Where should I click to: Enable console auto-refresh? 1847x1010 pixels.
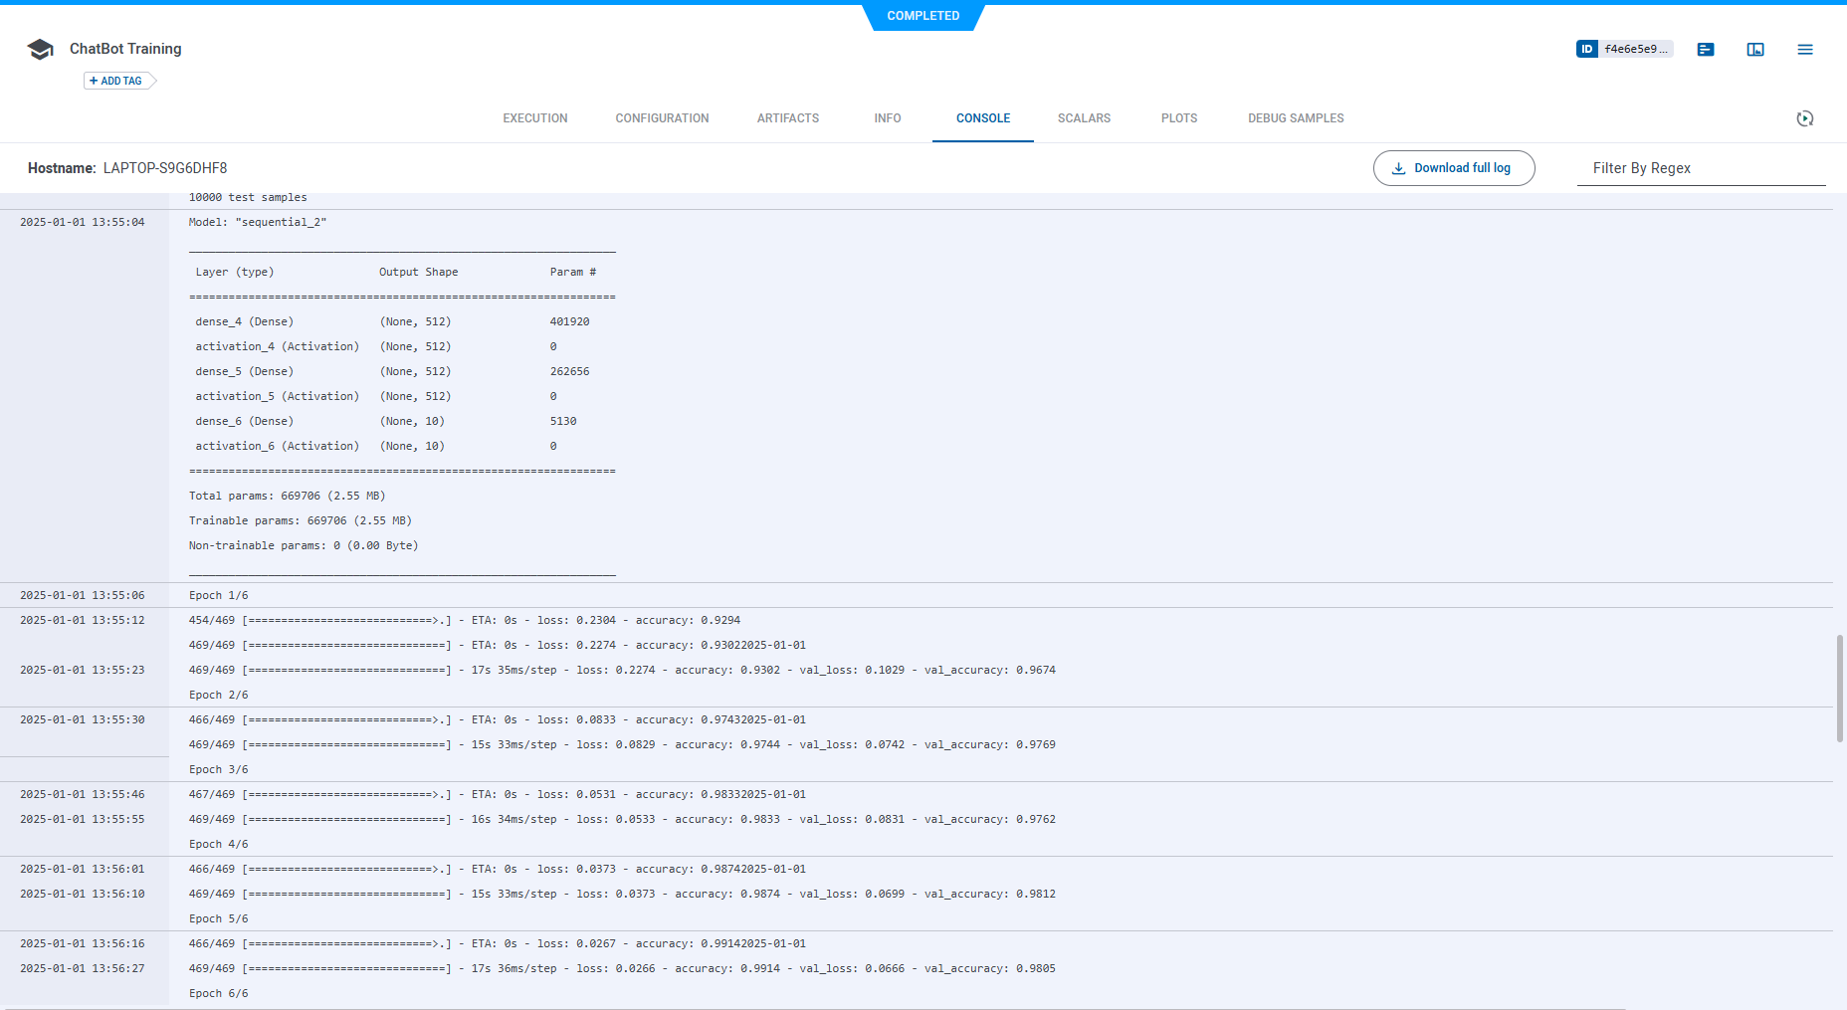click(1805, 118)
